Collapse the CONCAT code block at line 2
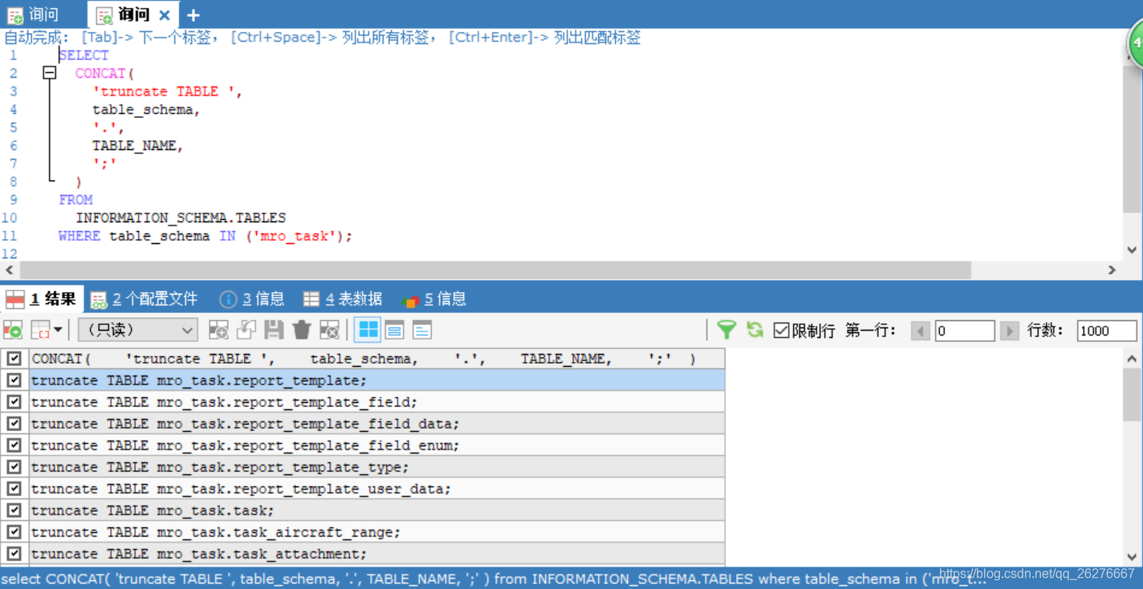The width and height of the screenshot is (1143, 589). [49, 72]
